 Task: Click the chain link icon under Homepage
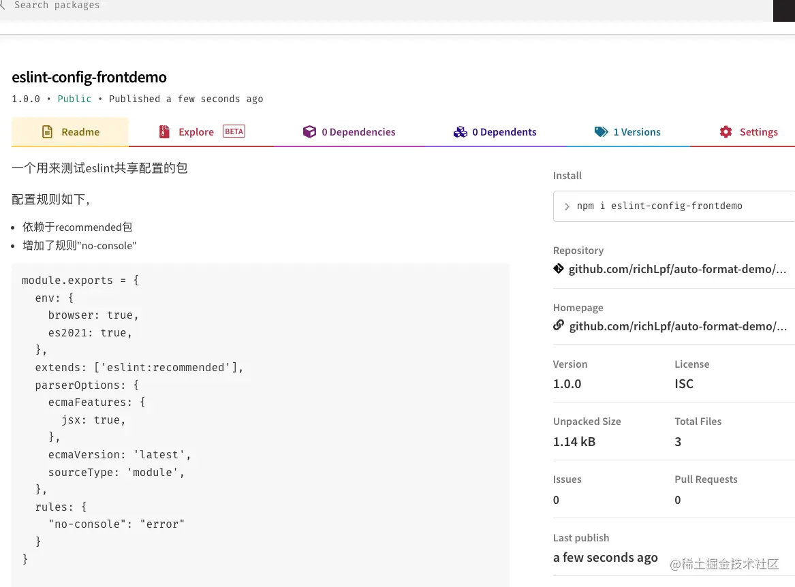(x=558, y=326)
